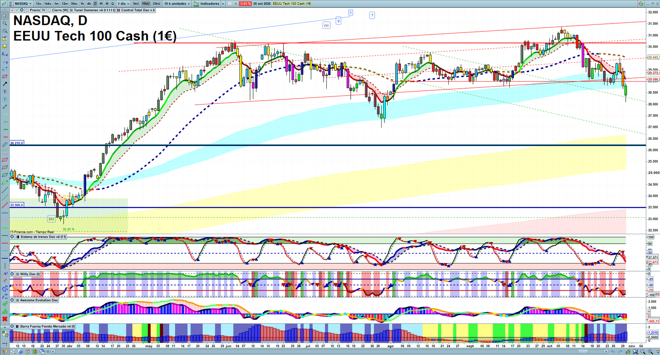Screen dimensions: 660x355
Task: Select the cursor pointer tool
Action: 5,16
